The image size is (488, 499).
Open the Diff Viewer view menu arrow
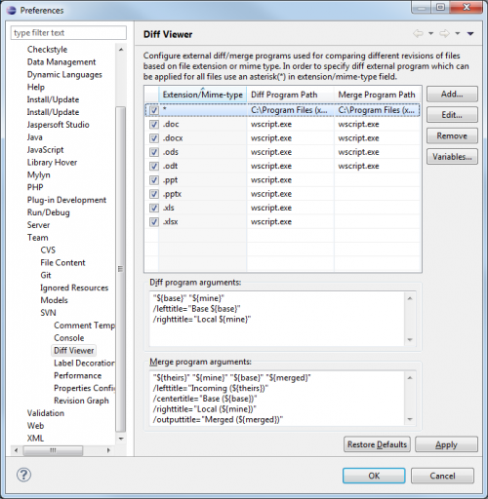[x=470, y=33]
